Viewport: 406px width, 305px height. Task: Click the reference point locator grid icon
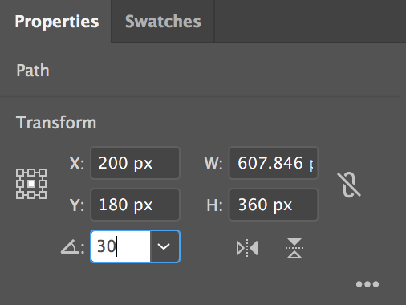point(31,184)
